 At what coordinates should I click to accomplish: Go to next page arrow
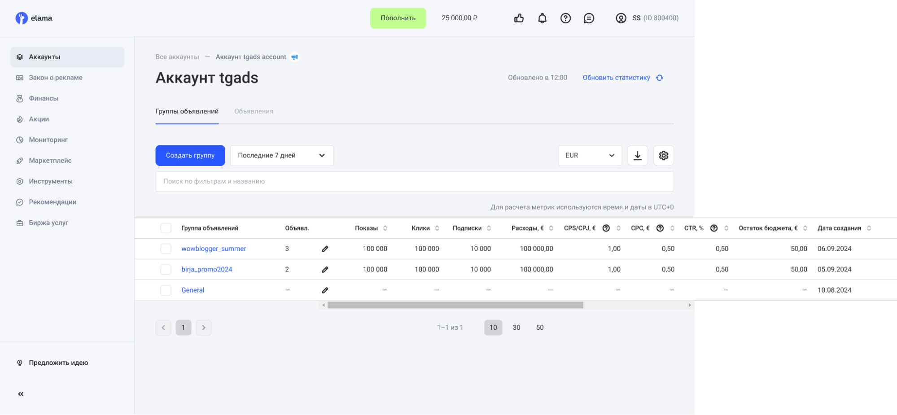[204, 328]
